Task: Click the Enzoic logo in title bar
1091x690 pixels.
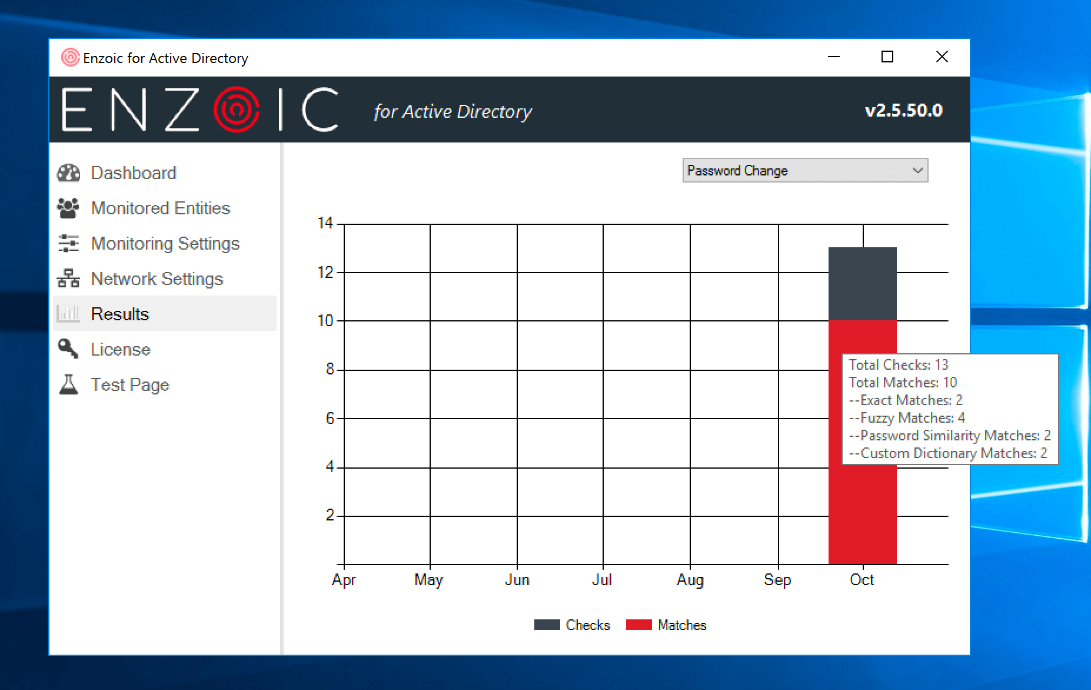Action: 70,58
